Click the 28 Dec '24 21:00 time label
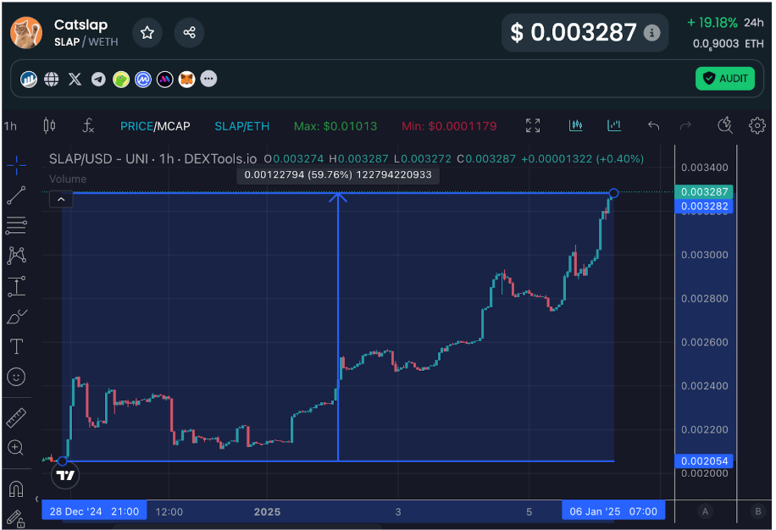The width and height of the screenshot is (776, 530). (94, 511)
